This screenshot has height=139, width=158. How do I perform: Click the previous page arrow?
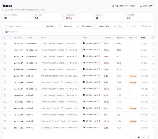pyautogui.click(x=133, y=137)
